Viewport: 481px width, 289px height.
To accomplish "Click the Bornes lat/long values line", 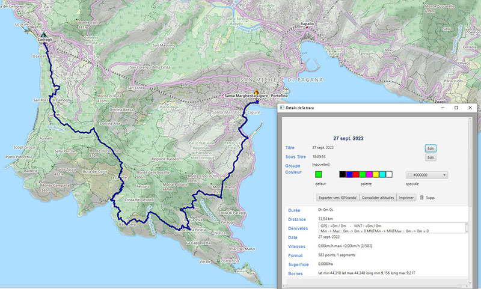I will tap(367, 273).
